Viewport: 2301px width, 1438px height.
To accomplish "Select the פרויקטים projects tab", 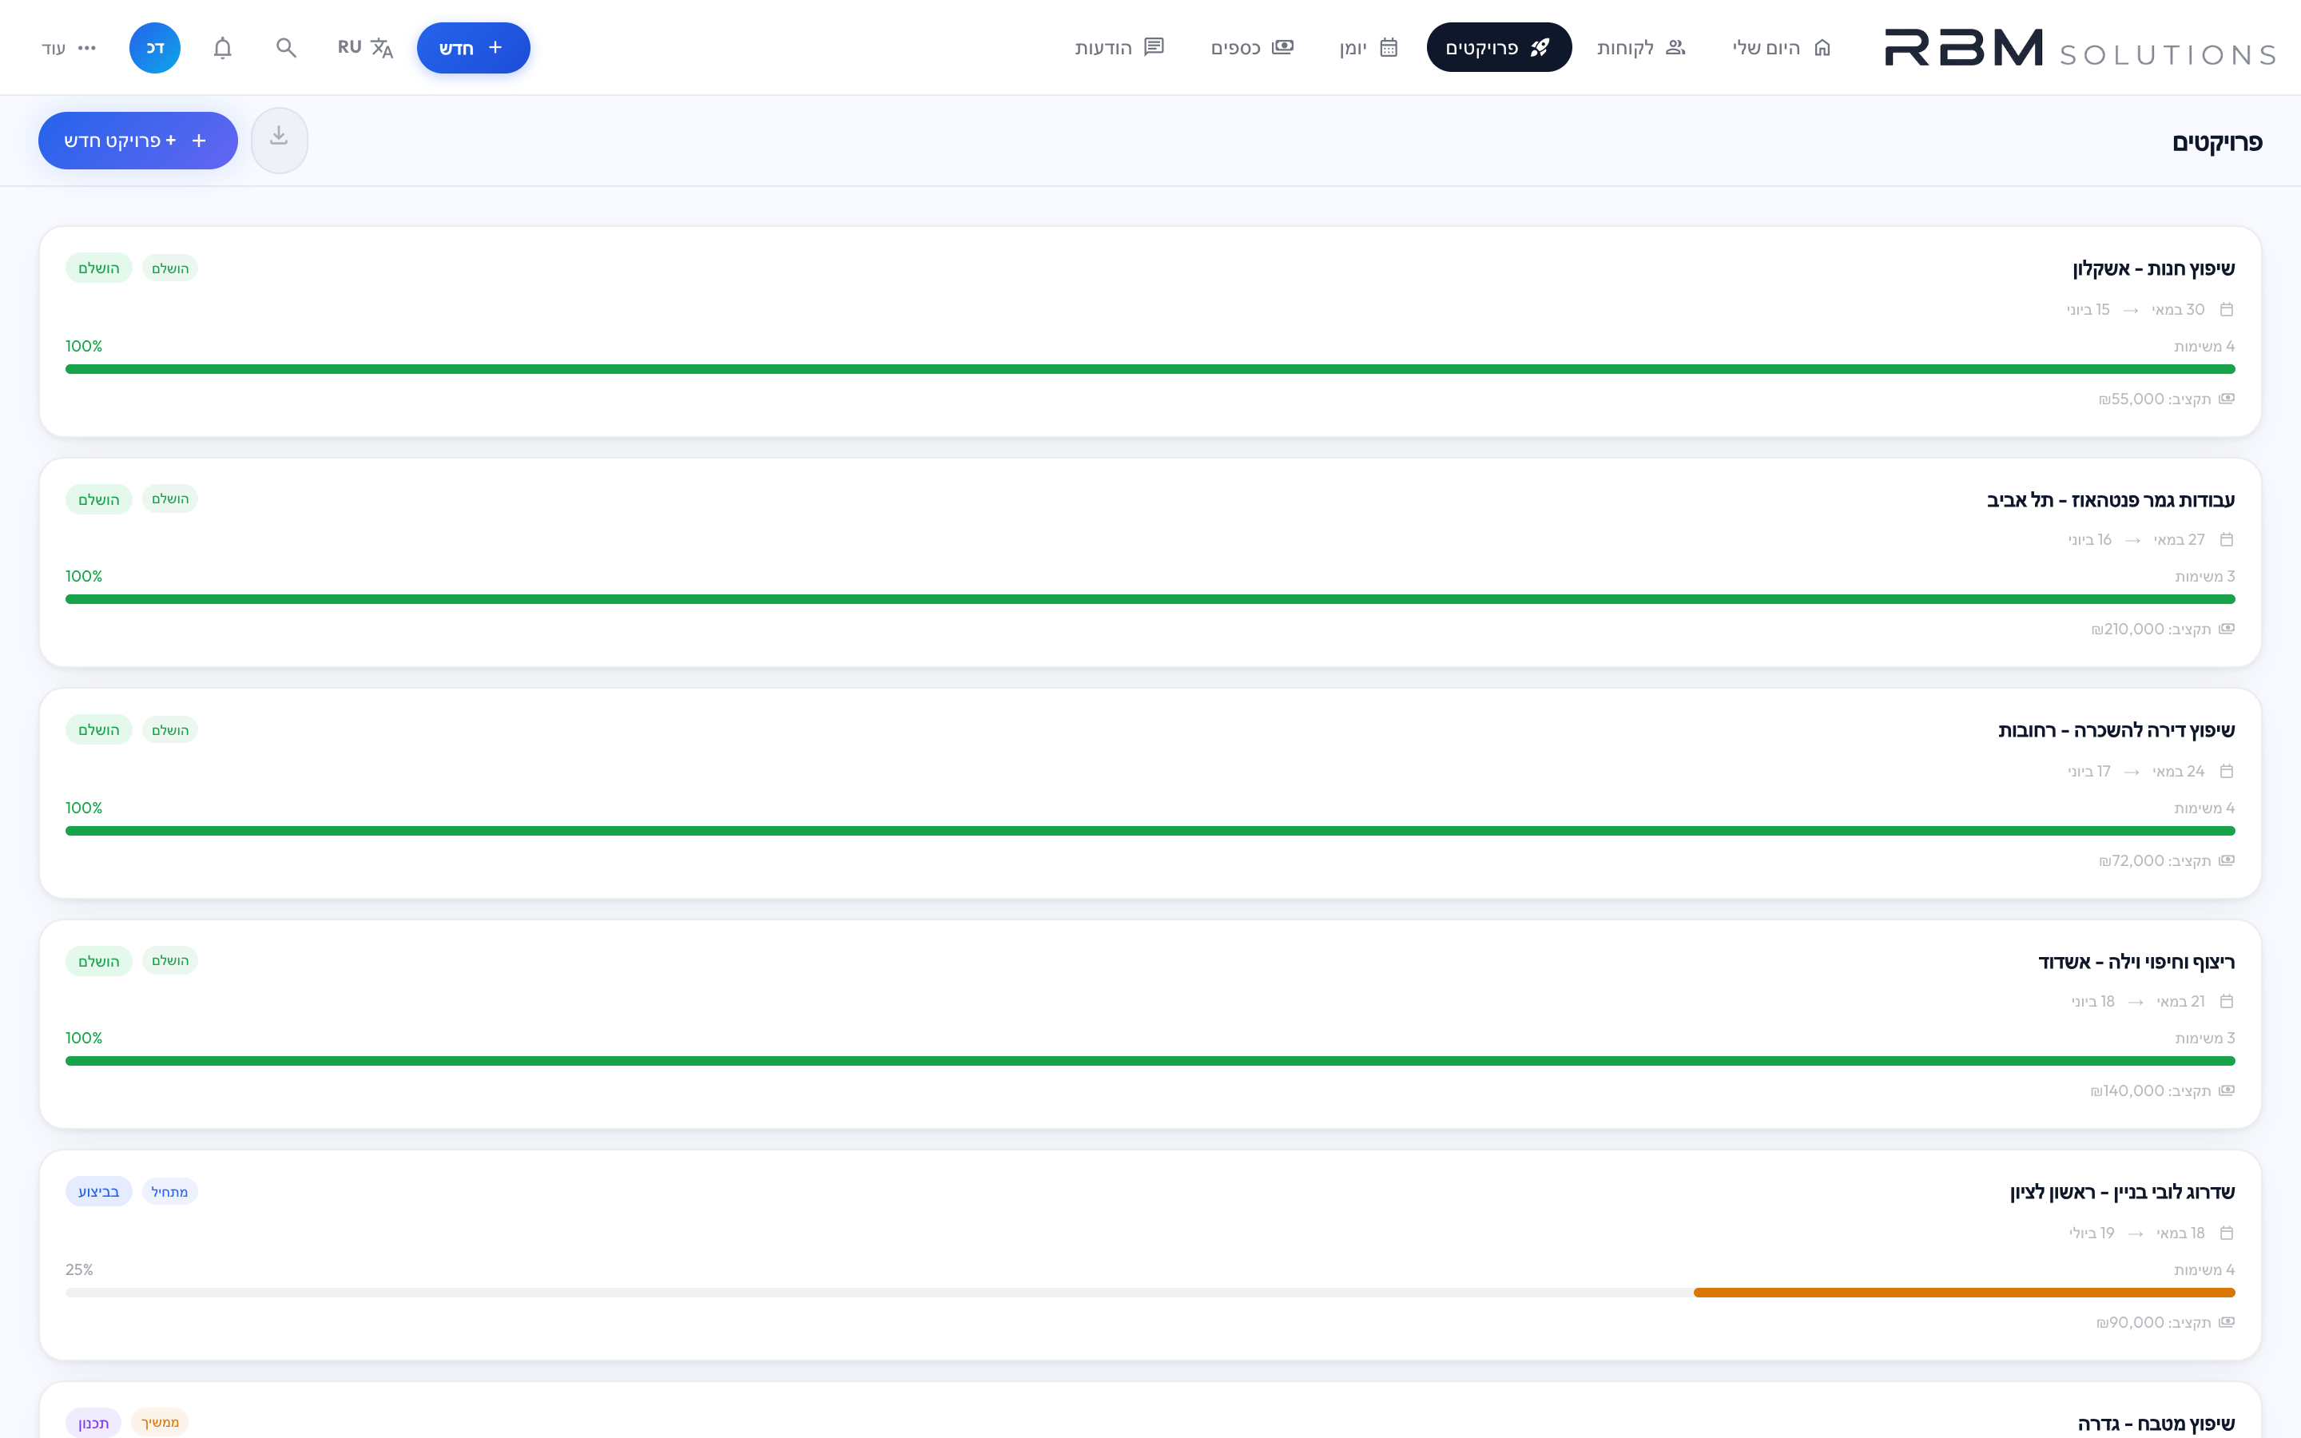I will 1499,48.
